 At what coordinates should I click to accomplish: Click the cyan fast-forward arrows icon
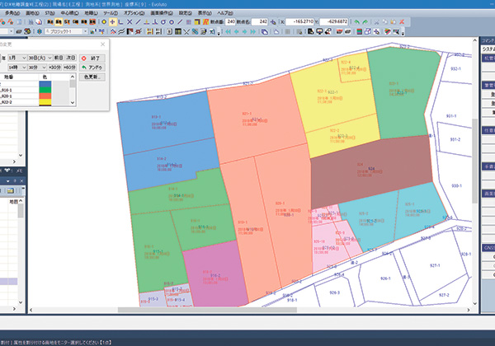252,32
